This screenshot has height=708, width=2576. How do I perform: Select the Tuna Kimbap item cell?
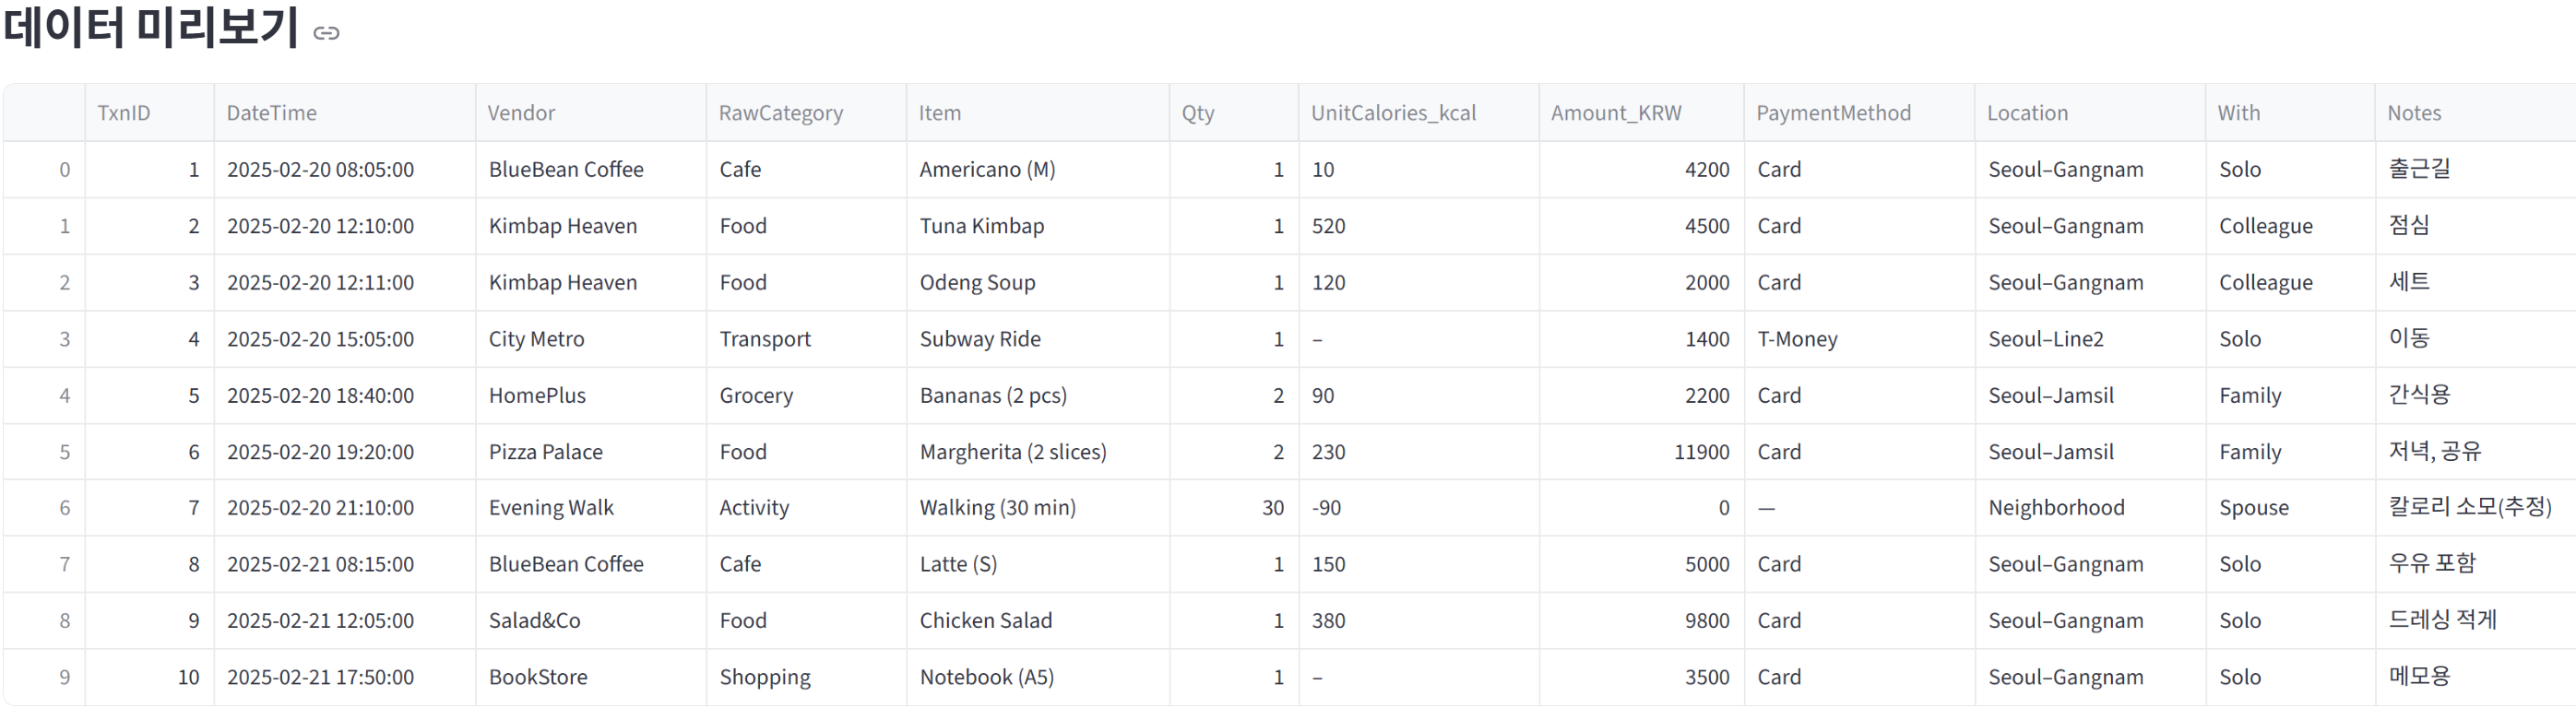coord(981,226)
